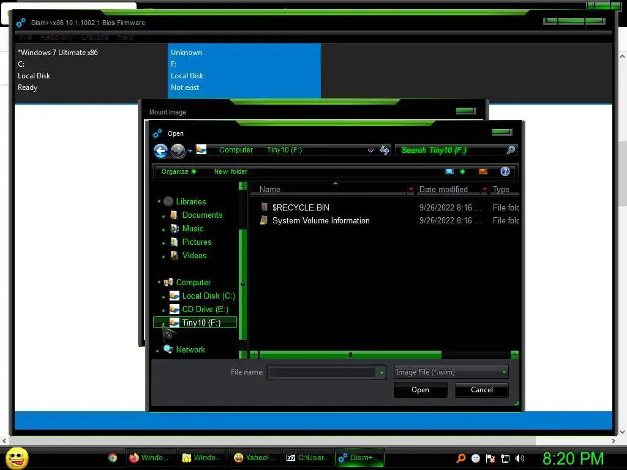627x470 pixels.
Task: Click the Open button
Action: click(420, 390)
